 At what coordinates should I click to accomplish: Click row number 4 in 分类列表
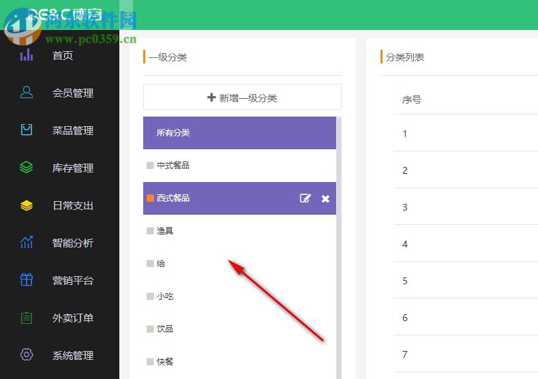click(x=405, y=244)
